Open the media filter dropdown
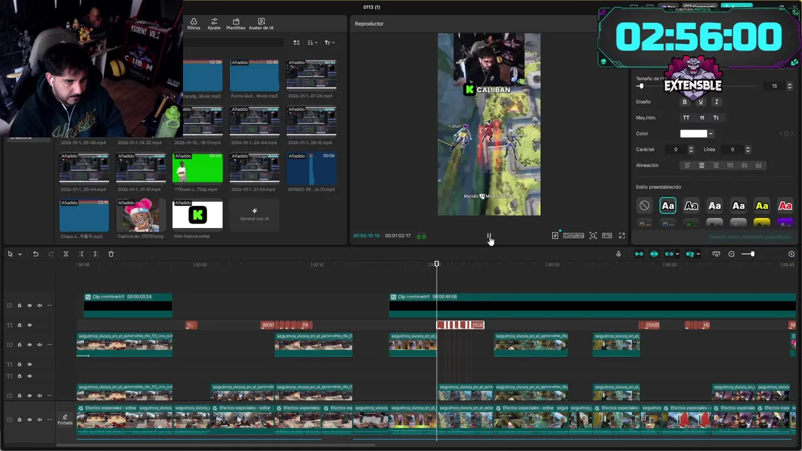Viewport: 802px width, 451px height. pos(329,43)
